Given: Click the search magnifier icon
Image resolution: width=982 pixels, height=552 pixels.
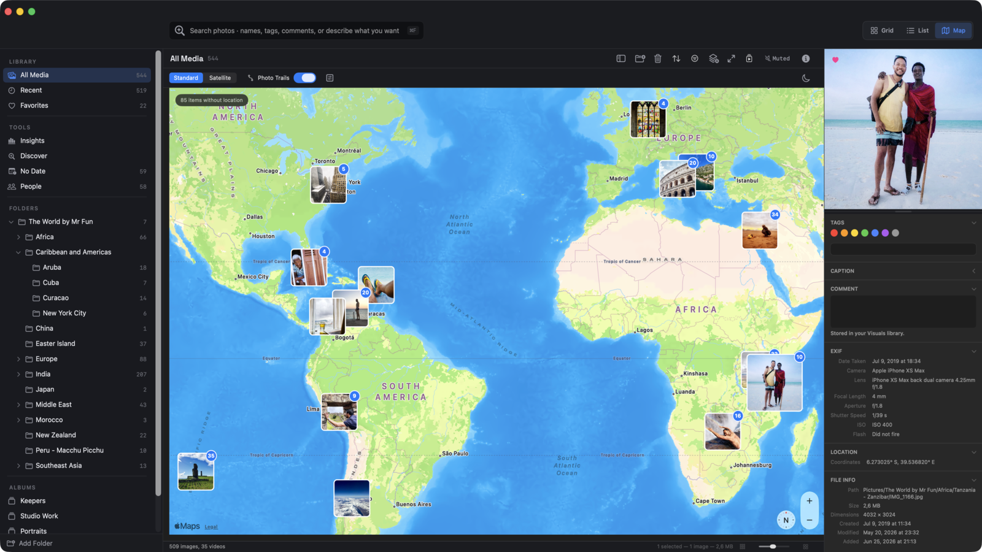Looking at the screenshot, I should tap(180, 31).
